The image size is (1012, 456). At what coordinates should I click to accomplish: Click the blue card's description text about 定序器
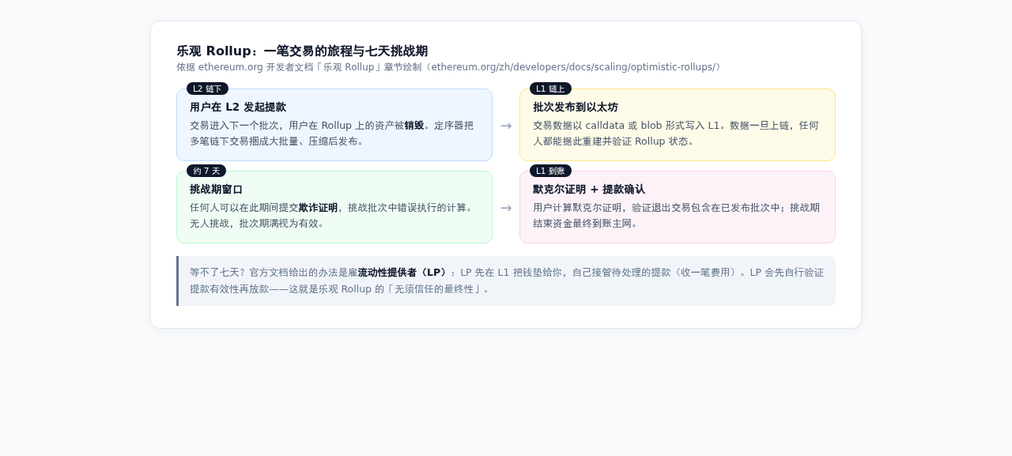[x=333, y=133]
